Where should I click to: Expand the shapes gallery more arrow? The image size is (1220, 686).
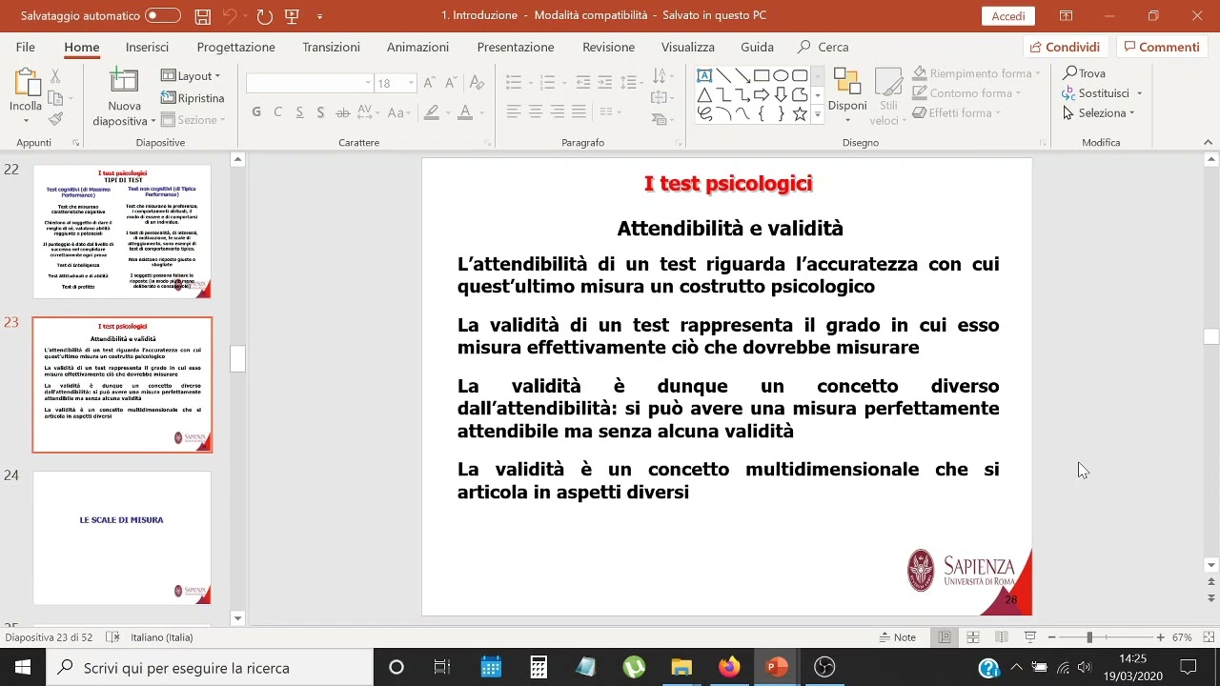click(x=817, y=115)
